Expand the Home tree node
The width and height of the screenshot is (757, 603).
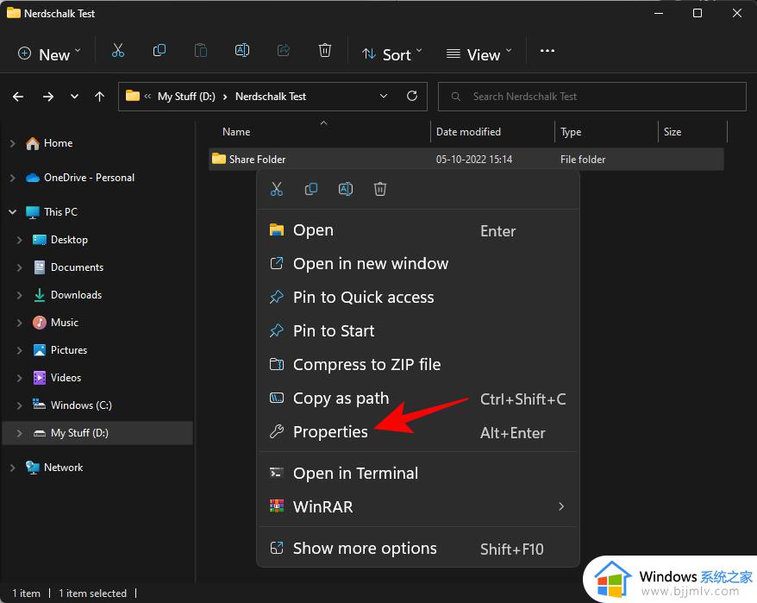coord(13,143)
